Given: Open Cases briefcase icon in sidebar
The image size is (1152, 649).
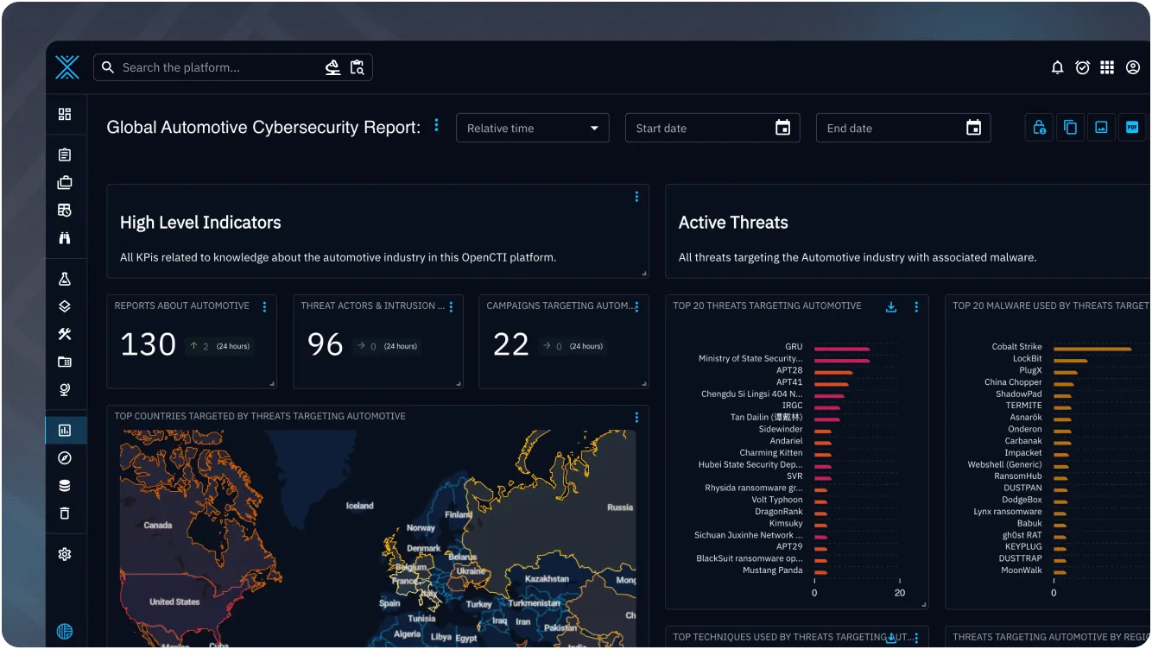Looking at the screenshot, I should point(65,183).
